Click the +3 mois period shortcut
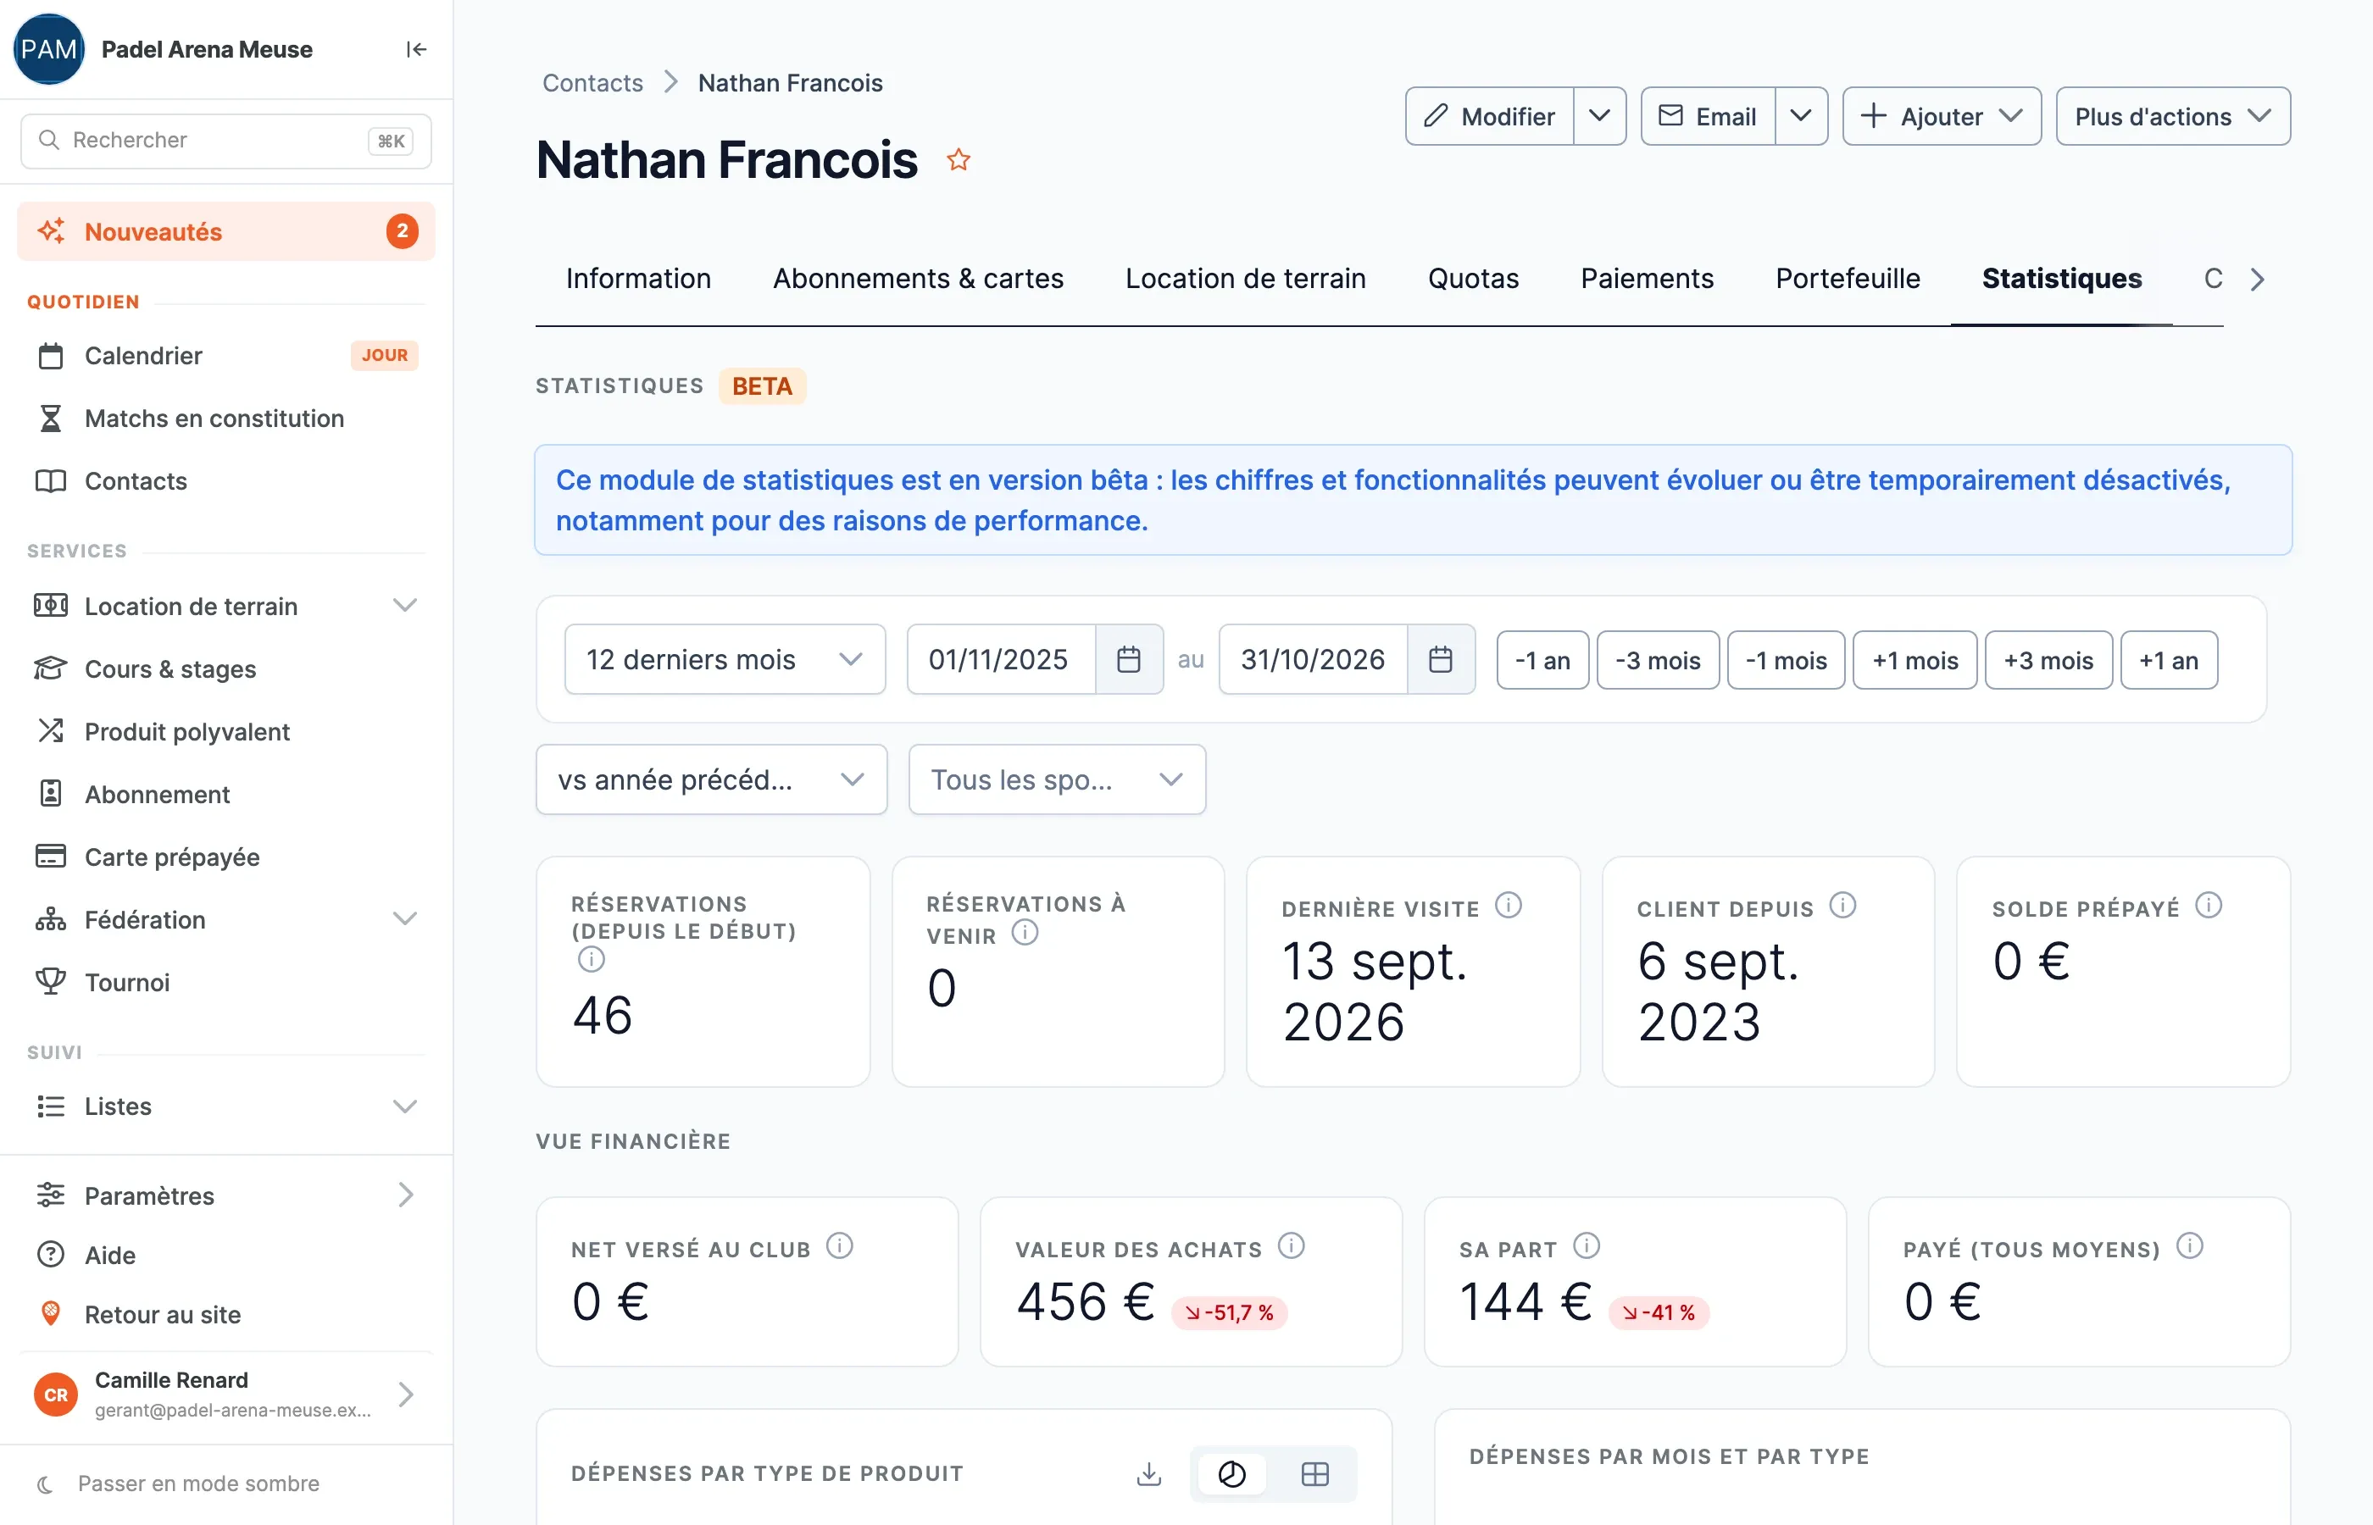Image resolution: width=2373 pixels, height=1525 pixels. (2048, 661)
